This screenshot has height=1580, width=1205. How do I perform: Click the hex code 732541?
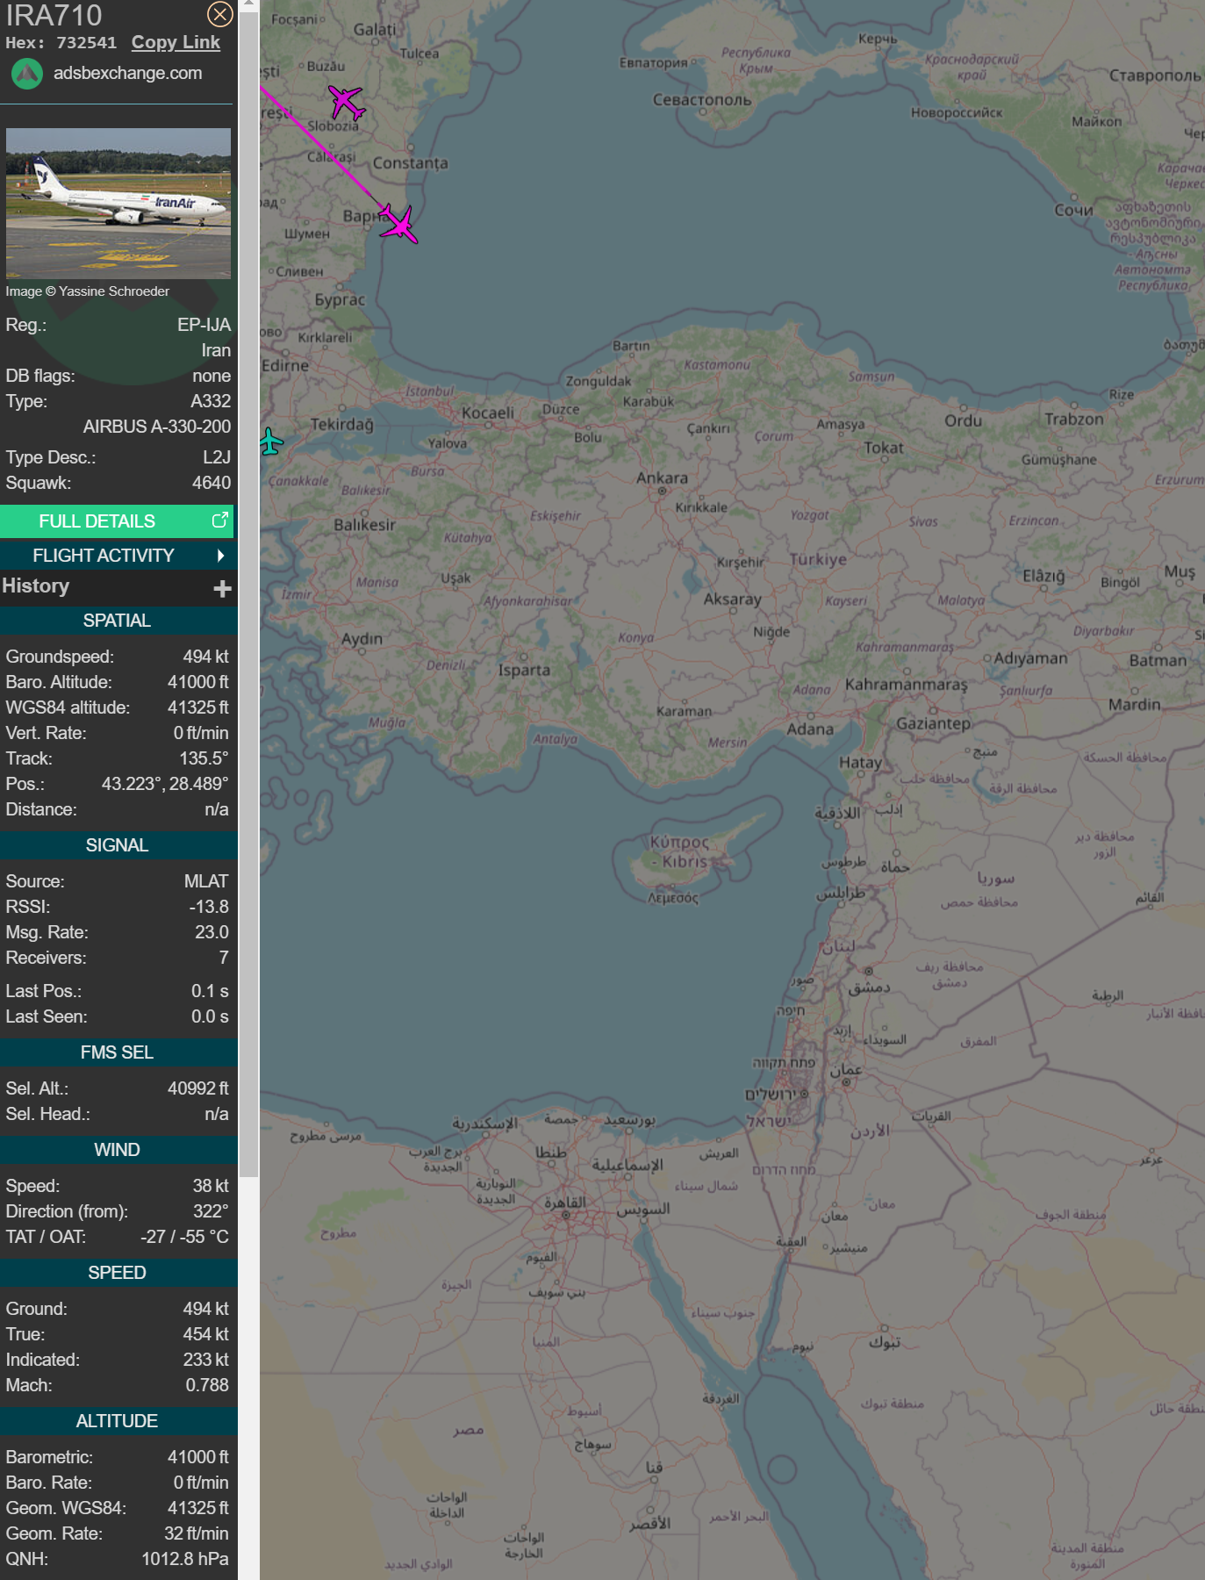(86, 43)
